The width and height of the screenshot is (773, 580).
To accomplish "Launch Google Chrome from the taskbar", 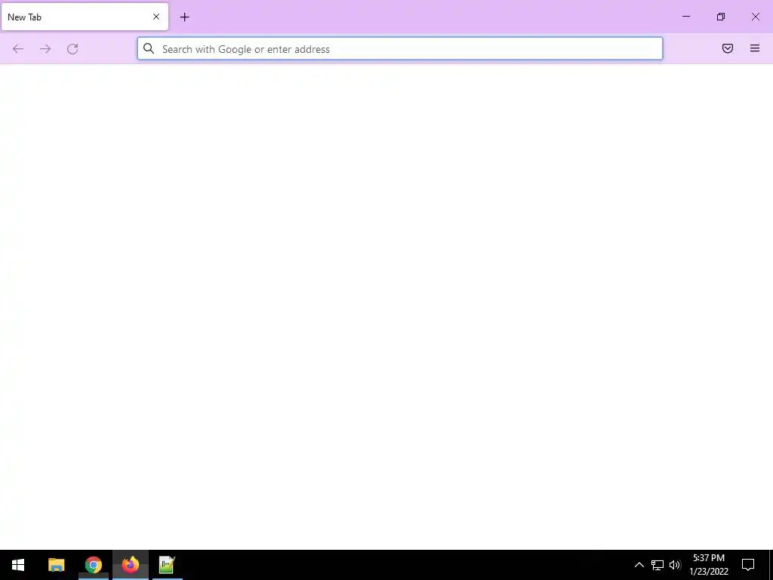I will (x=93, y=565).
